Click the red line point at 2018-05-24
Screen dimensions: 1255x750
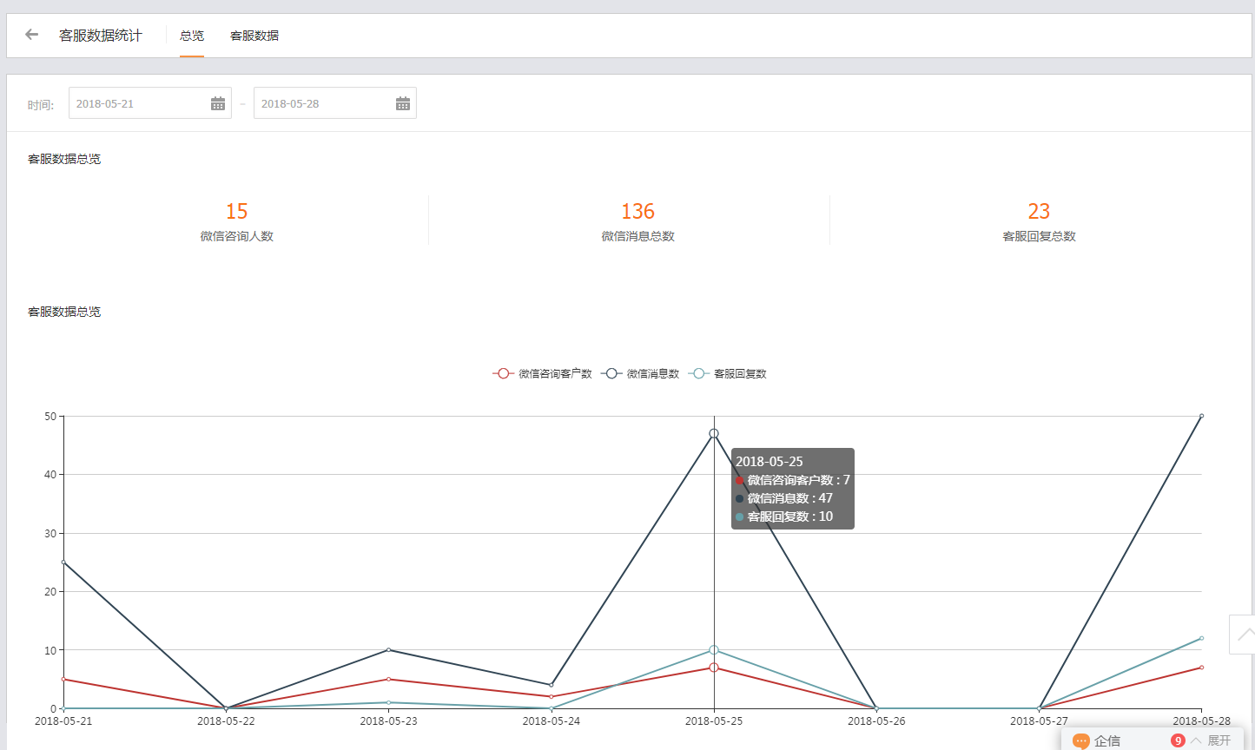point(552,696)
